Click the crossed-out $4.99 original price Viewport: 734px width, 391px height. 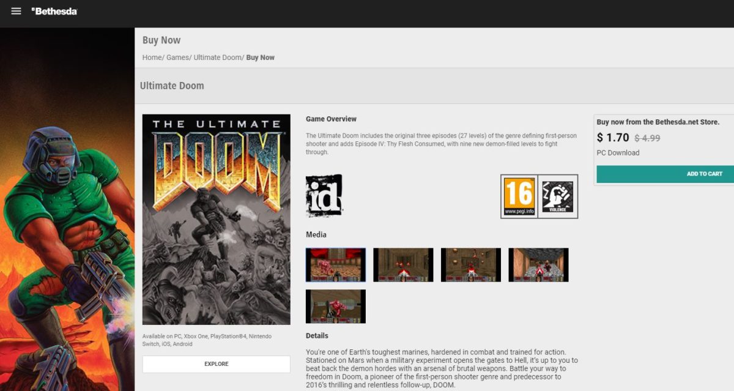click(x=649, y=138)
